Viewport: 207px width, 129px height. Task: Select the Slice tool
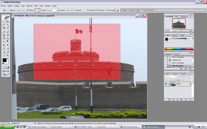point(8,28)
